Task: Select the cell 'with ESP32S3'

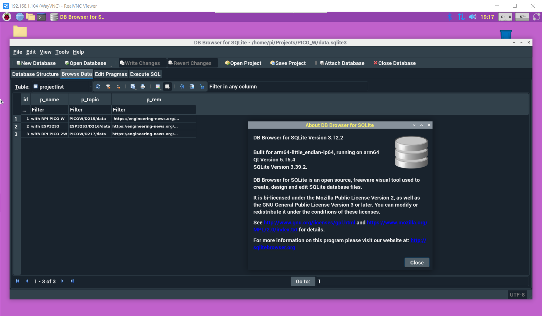Action: pos(49,126)
